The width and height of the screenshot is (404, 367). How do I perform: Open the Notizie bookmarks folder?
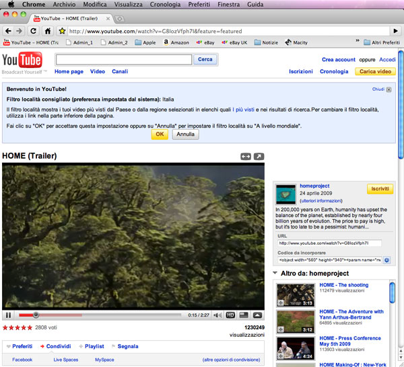(266, 42)
